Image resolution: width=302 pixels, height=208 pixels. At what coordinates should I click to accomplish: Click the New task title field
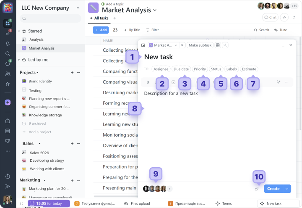[x=159, y=57]
